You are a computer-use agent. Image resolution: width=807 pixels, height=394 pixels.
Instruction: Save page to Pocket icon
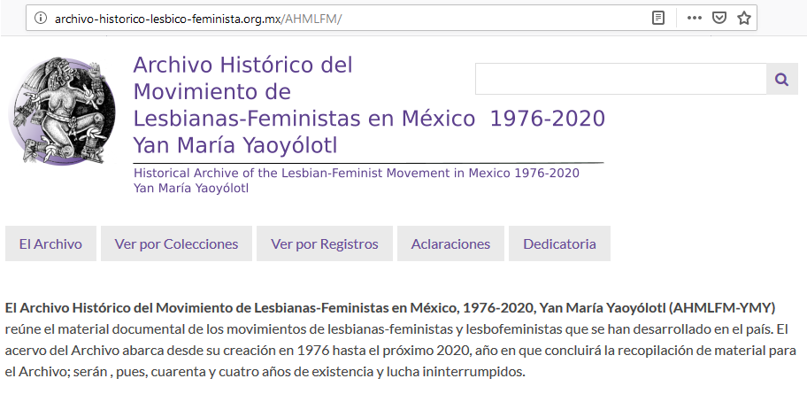[x=719, y=18]
